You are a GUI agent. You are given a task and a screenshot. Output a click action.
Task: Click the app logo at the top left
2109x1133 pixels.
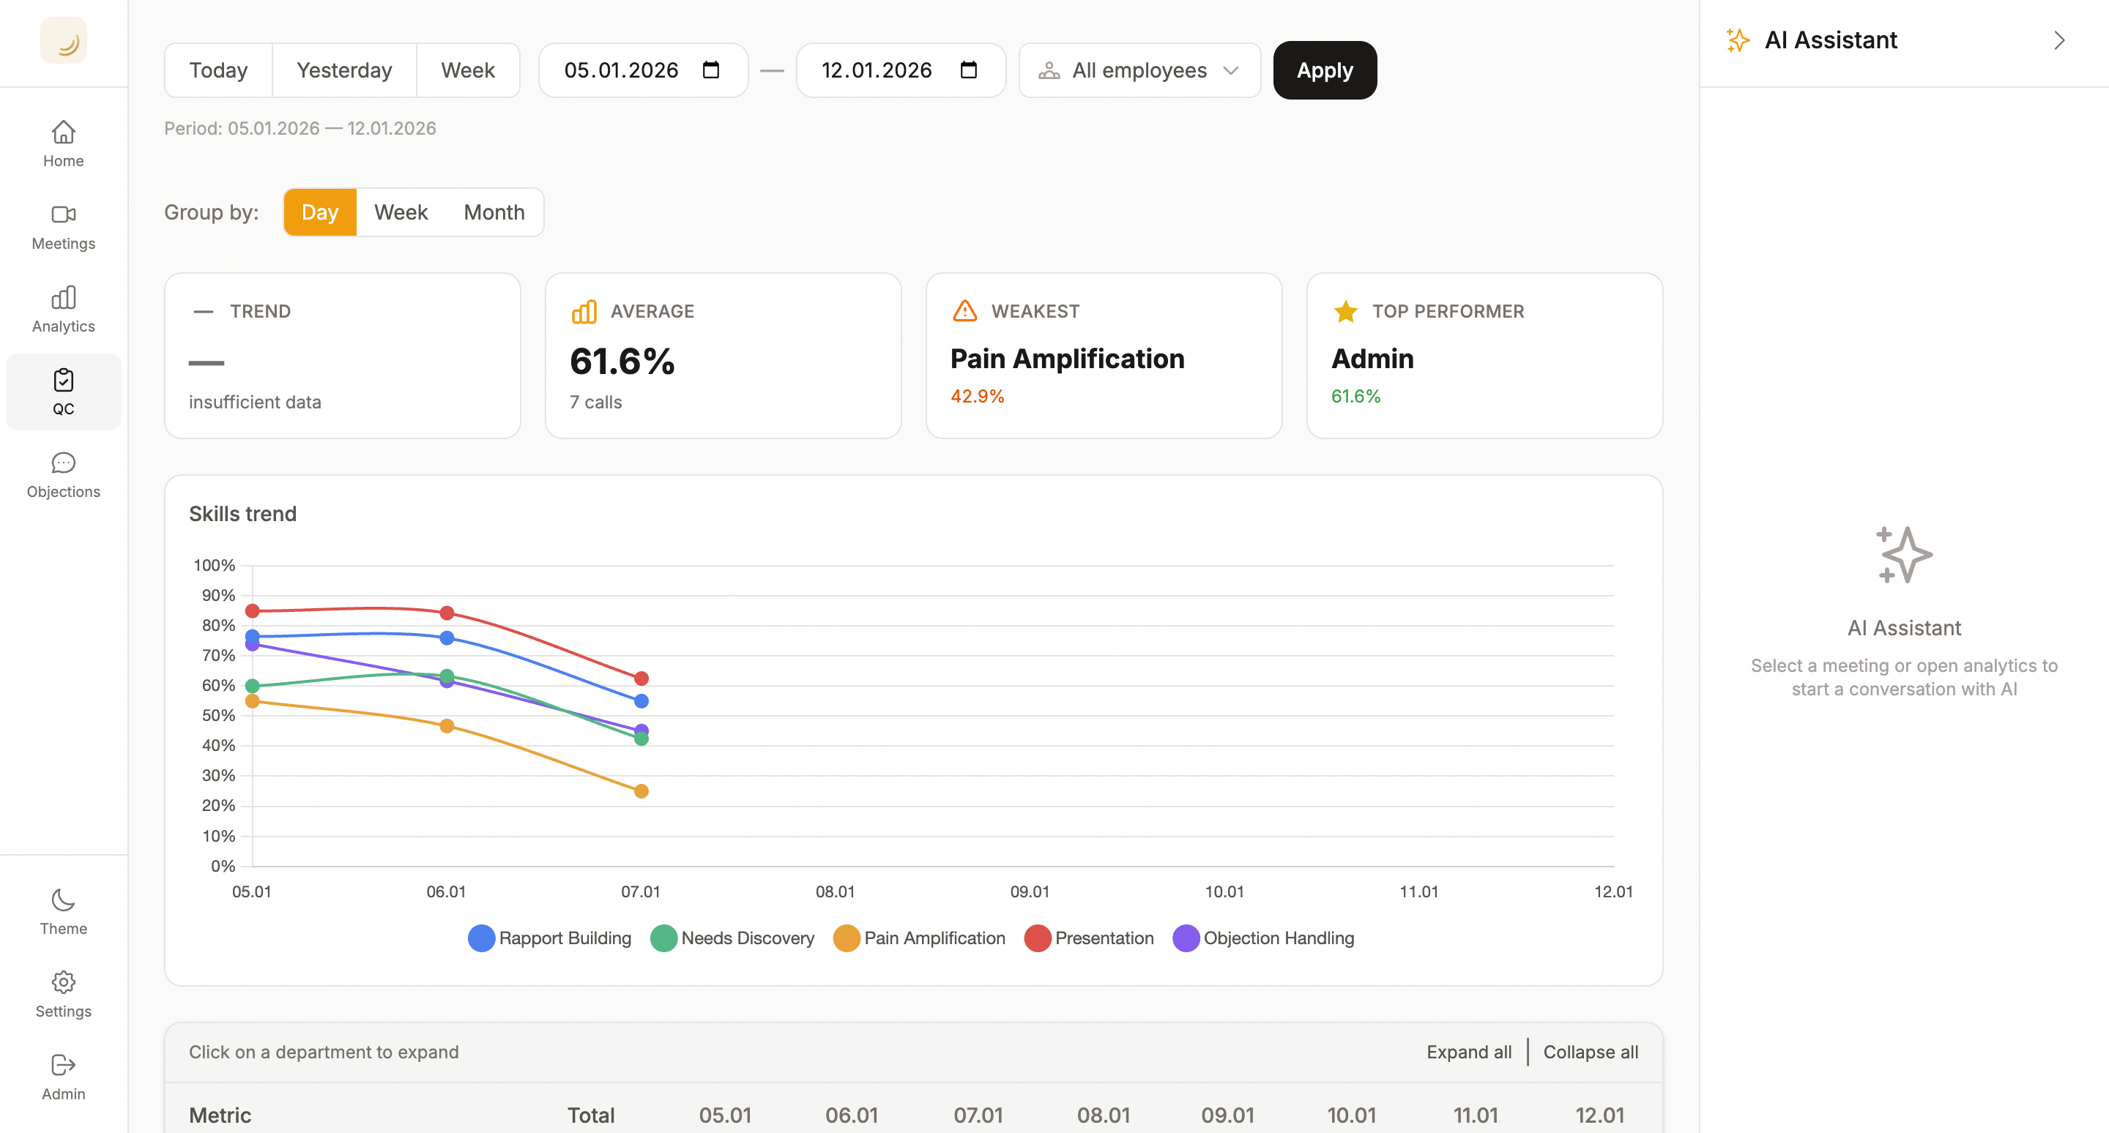pyautogui.click(x=63, y=40)
